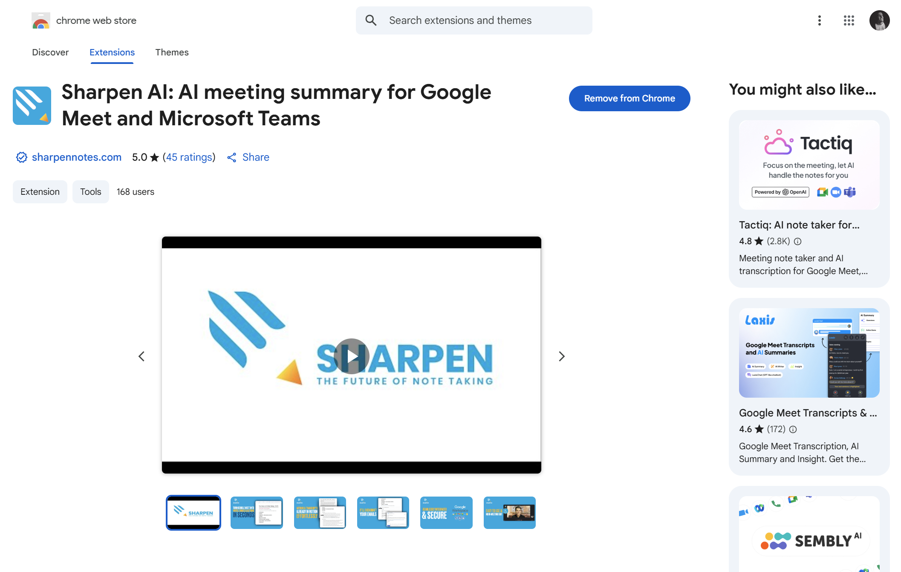The width and height of the screenshot is (901, 572).
Task: Click Laxis description 'Google Meet Transcription, AI'
Action: pos(799,446)
